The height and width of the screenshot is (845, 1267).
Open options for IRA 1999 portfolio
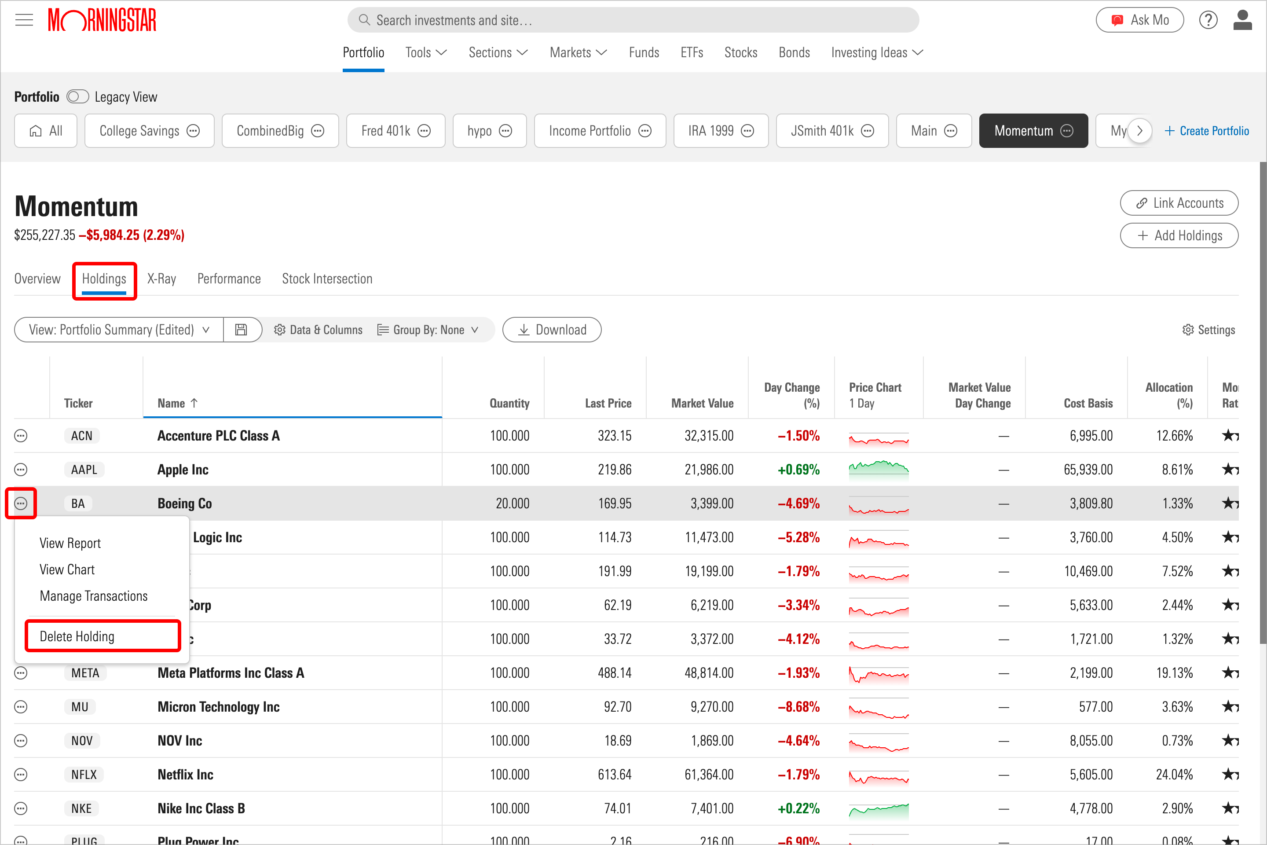pyautogui.click(x=748, y=131)
